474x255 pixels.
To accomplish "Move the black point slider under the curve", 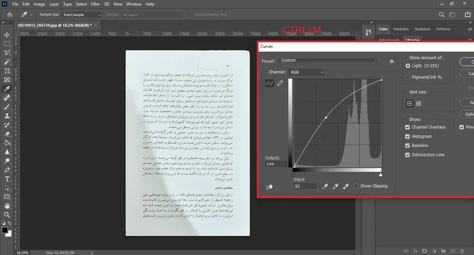I will pyautogui.click(x=293, y=175).
